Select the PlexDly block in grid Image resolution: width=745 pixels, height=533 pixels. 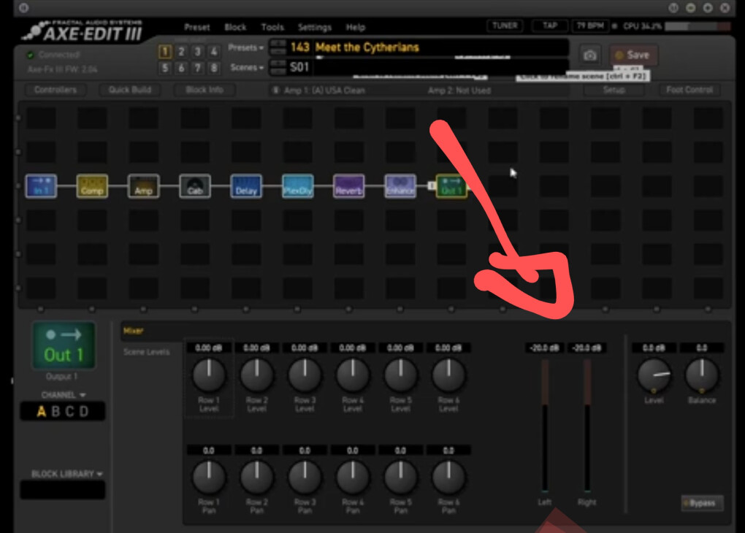point(297,186)
